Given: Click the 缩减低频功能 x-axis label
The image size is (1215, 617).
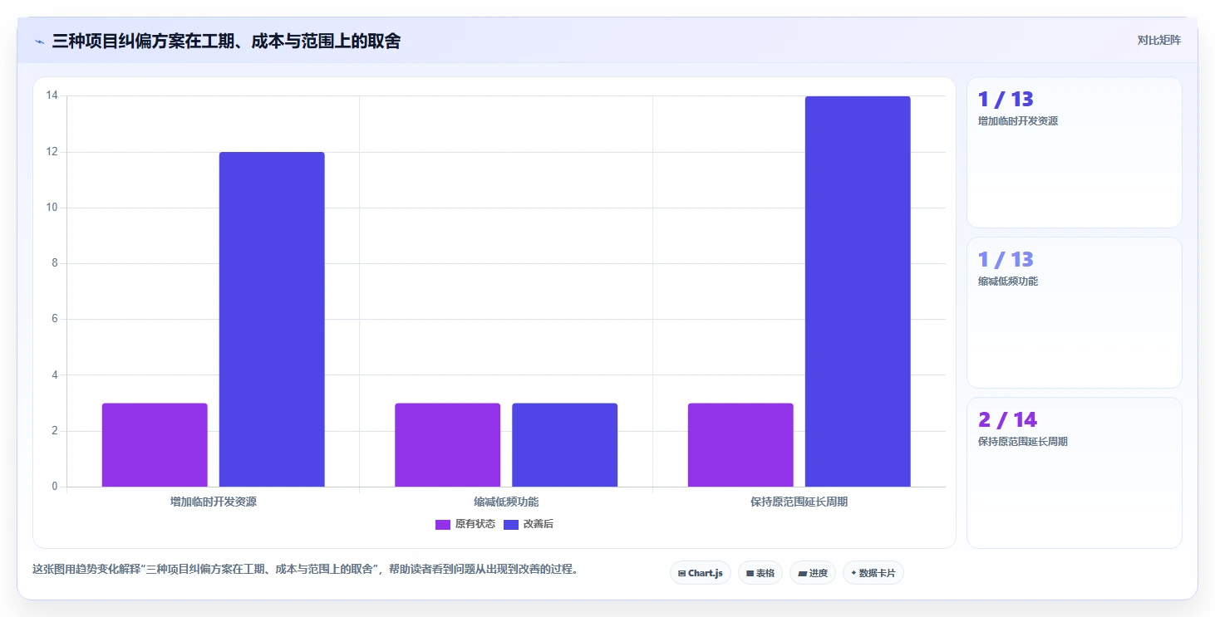Looking at the screenshot, I should coord(506,502).
